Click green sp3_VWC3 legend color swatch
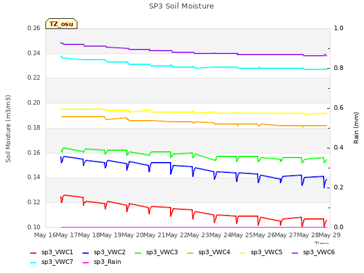The width and height of the screenshot is (364, 273). point(138,253)
